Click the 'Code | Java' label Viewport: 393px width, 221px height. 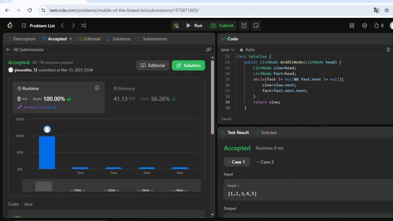point(20,204)
